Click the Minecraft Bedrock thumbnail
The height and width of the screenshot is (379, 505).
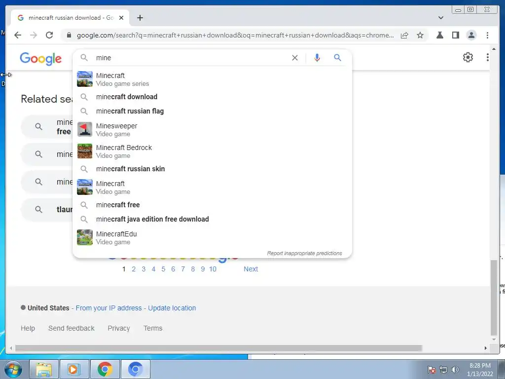(x=85, y=151)
